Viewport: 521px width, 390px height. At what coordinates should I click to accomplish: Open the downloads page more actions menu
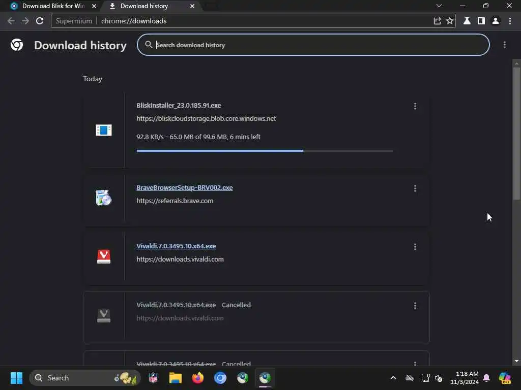point(504,45)
